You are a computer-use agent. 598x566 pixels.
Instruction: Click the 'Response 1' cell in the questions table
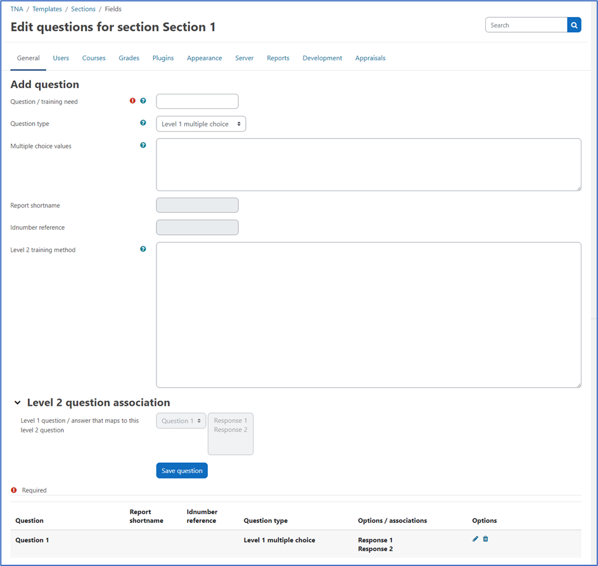375,540
